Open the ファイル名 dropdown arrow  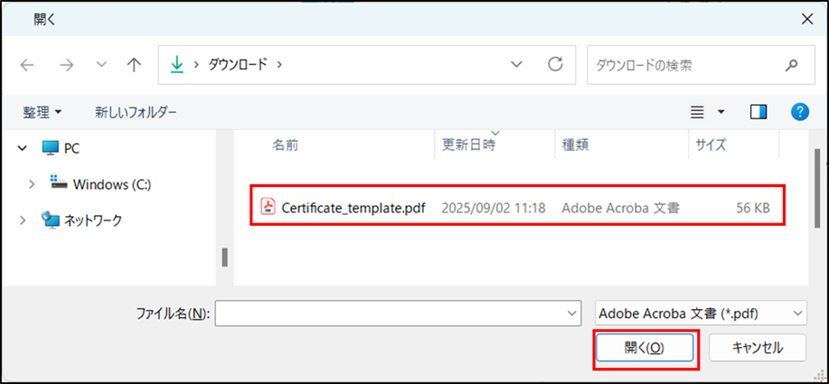(571, 314)
